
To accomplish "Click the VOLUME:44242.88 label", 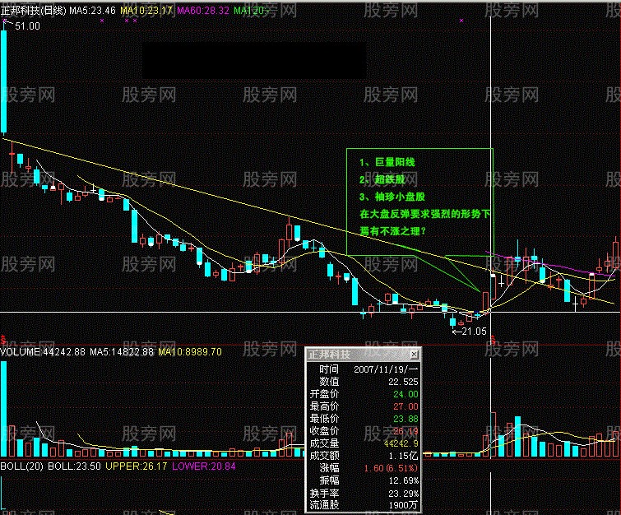I will (x=43, y=352).
